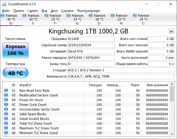This screenshot has width=177, height=139.
Task: Click status orb for Valid Spare Blocks
Action: 6,114
